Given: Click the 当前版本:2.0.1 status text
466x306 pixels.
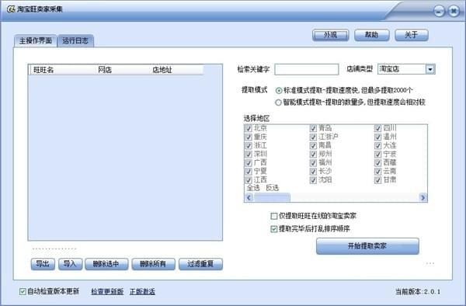Looking at the screenshot, I should pos(418,292).
